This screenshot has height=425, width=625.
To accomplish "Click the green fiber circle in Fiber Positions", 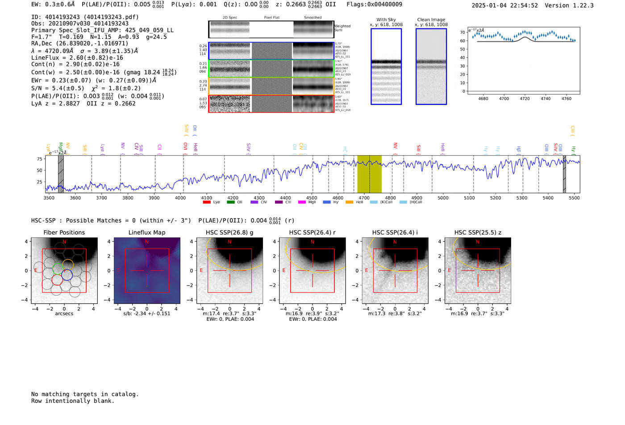I will [x=58, y=269].
